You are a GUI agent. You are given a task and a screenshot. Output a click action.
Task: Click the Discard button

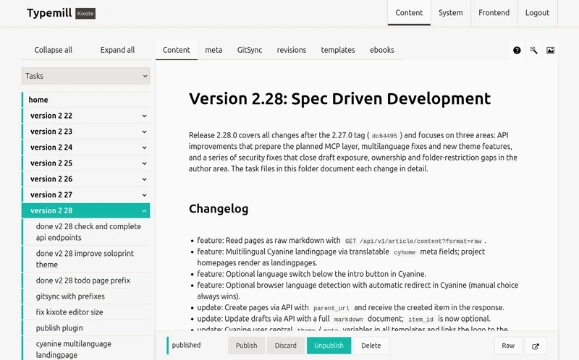point(285,346)
